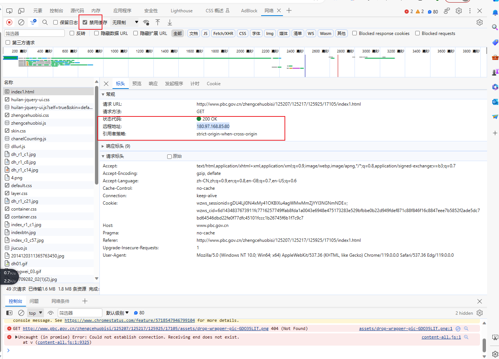Open network search magnifier
This screenshot has height=359, width=499.
(x=45, y=22)
